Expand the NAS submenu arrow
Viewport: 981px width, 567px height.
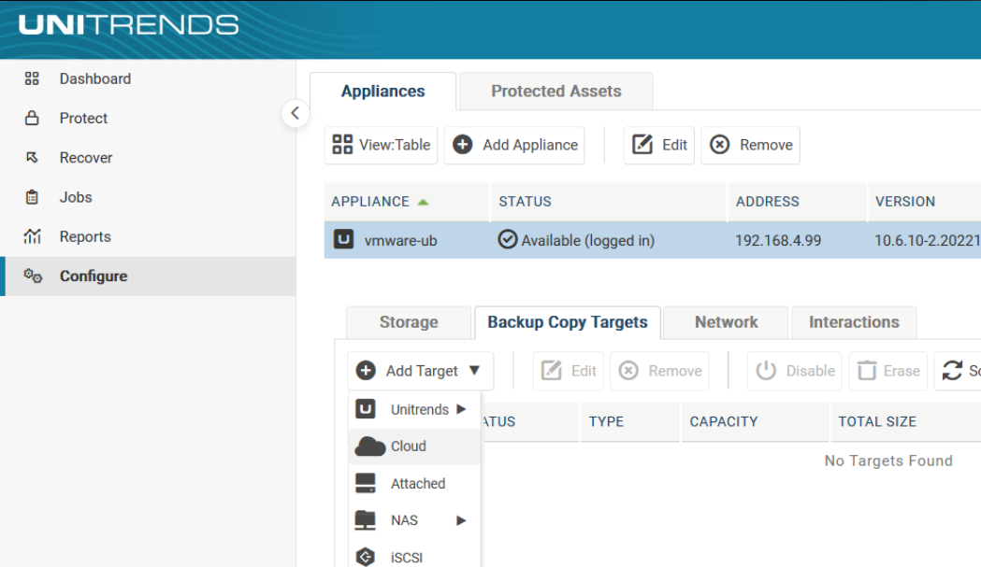click(461, 520)
